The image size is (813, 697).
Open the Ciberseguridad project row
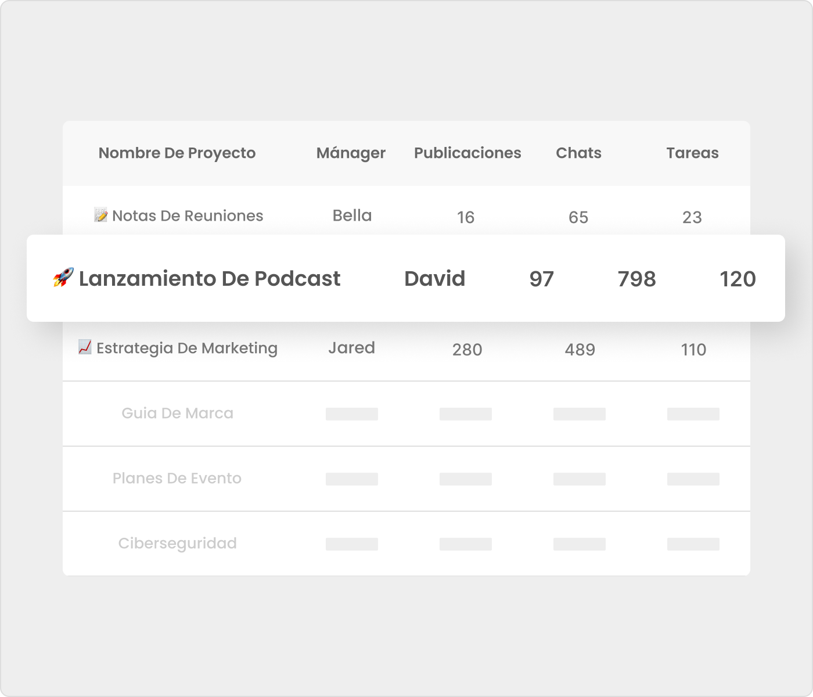tap(177, 543)
